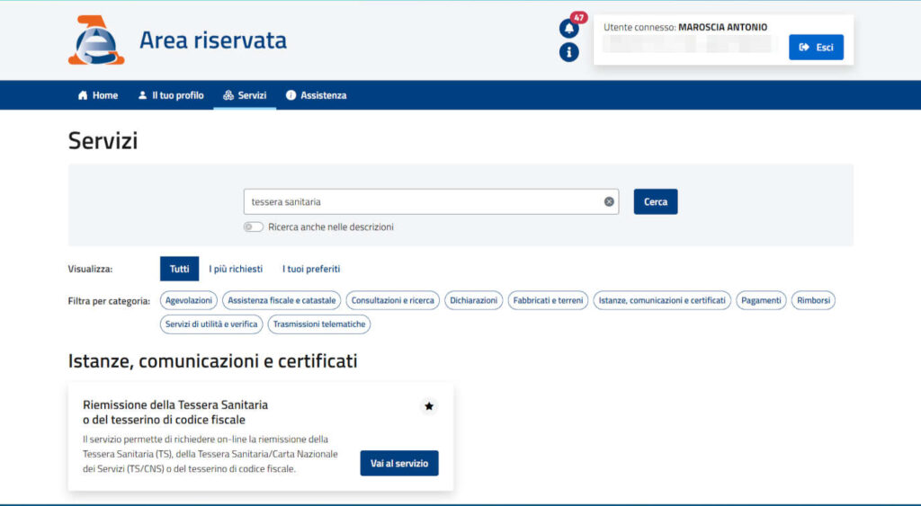The height and width of the screenshot is (506, 921).
Task: Show I tuoi preferiti services
Action: (311, 269)
